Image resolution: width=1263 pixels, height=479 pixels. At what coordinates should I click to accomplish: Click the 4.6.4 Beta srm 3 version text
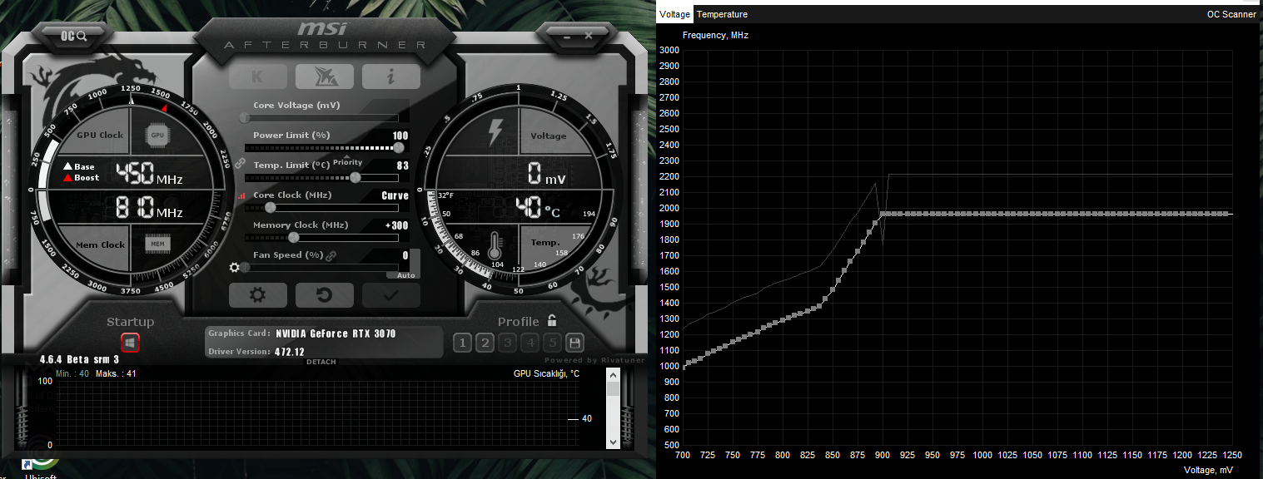tap(79, 359)
